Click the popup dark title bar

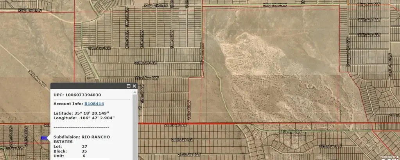(90, 86)
